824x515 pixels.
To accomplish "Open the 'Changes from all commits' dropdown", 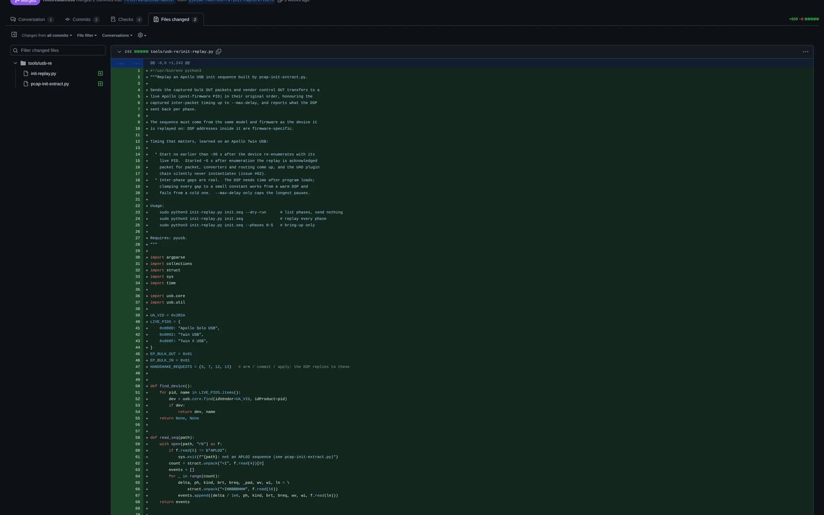I will (x=47, y=36).
